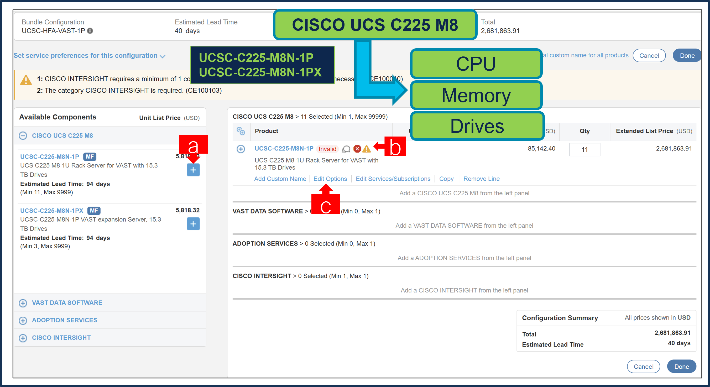Open info tooltip beside UCSC-HFA-VAST-1P
Screen dimensions: 710x387
tap(90, 31)
